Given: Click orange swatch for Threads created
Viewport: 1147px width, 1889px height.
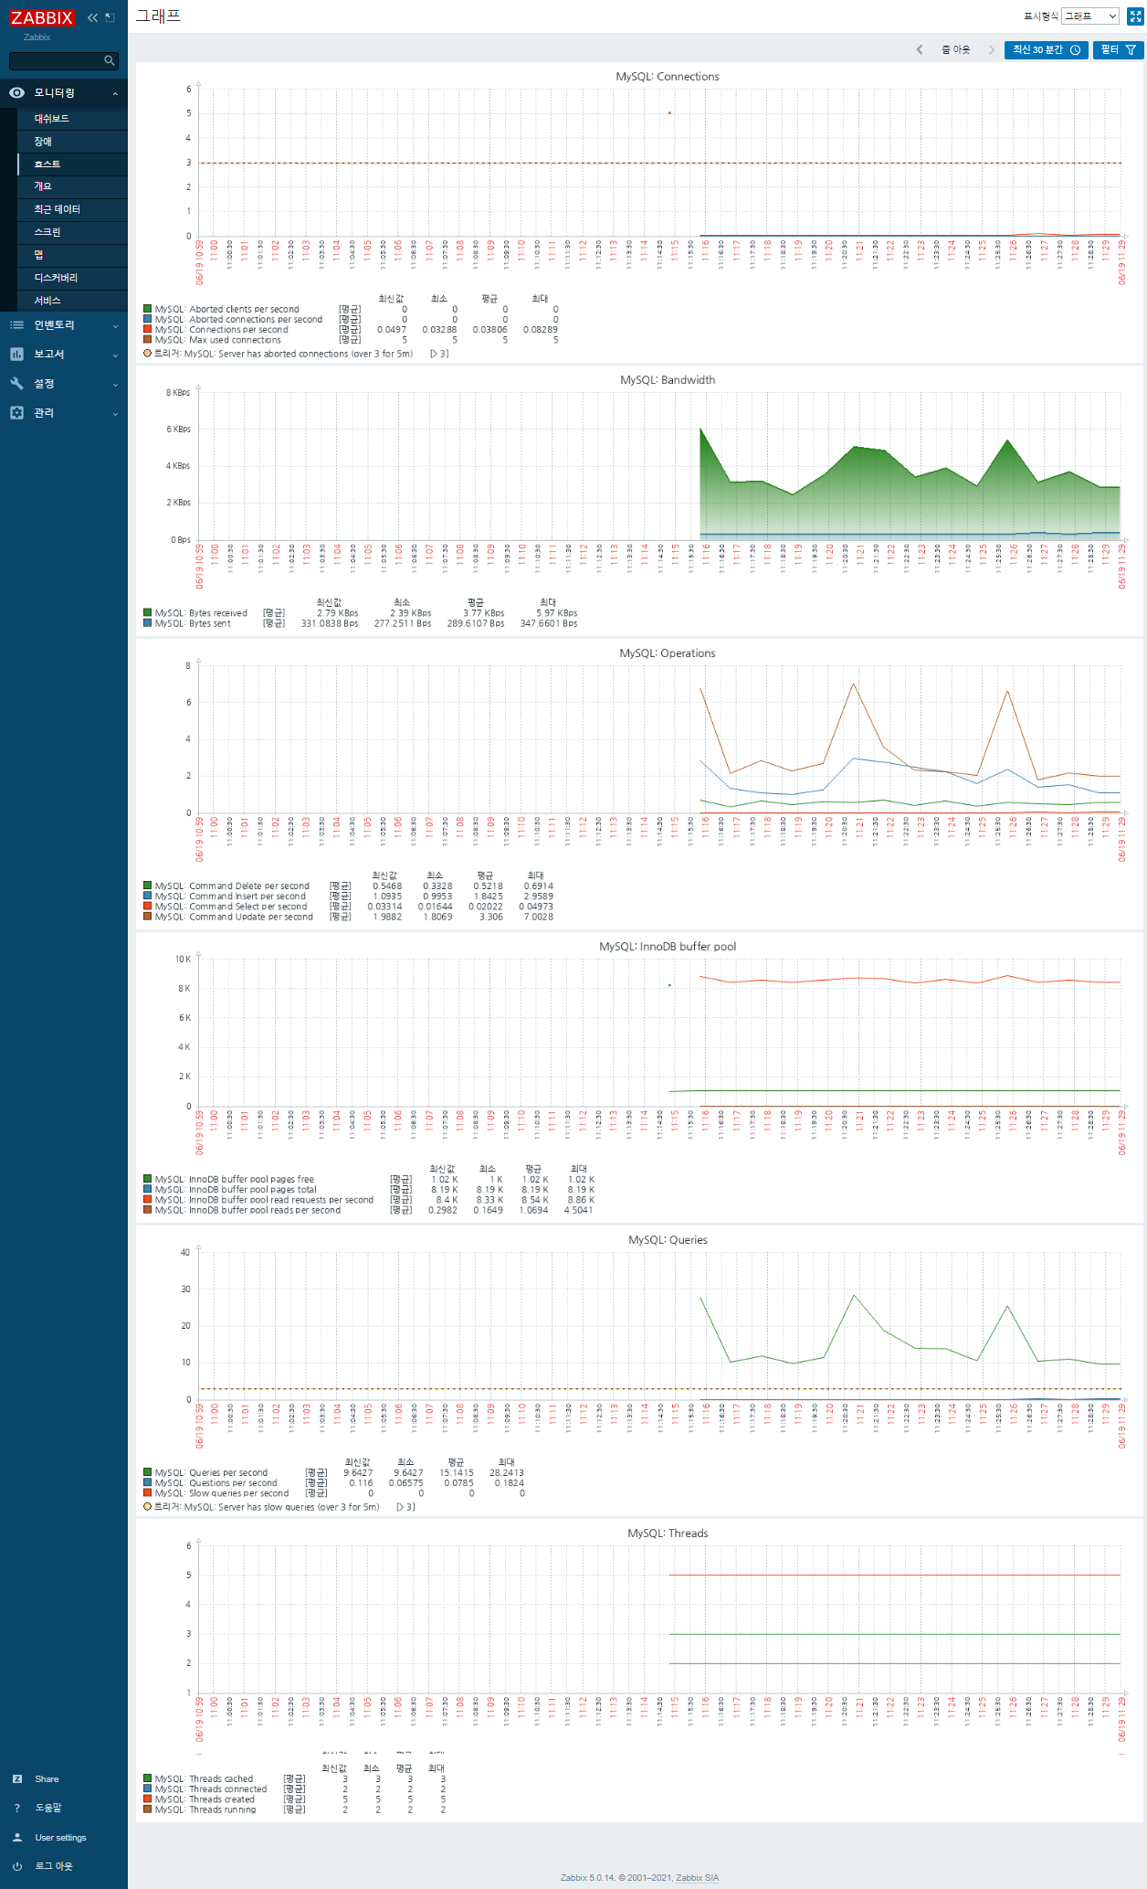Looking at the screenshot, I should tap(147, 1799).
